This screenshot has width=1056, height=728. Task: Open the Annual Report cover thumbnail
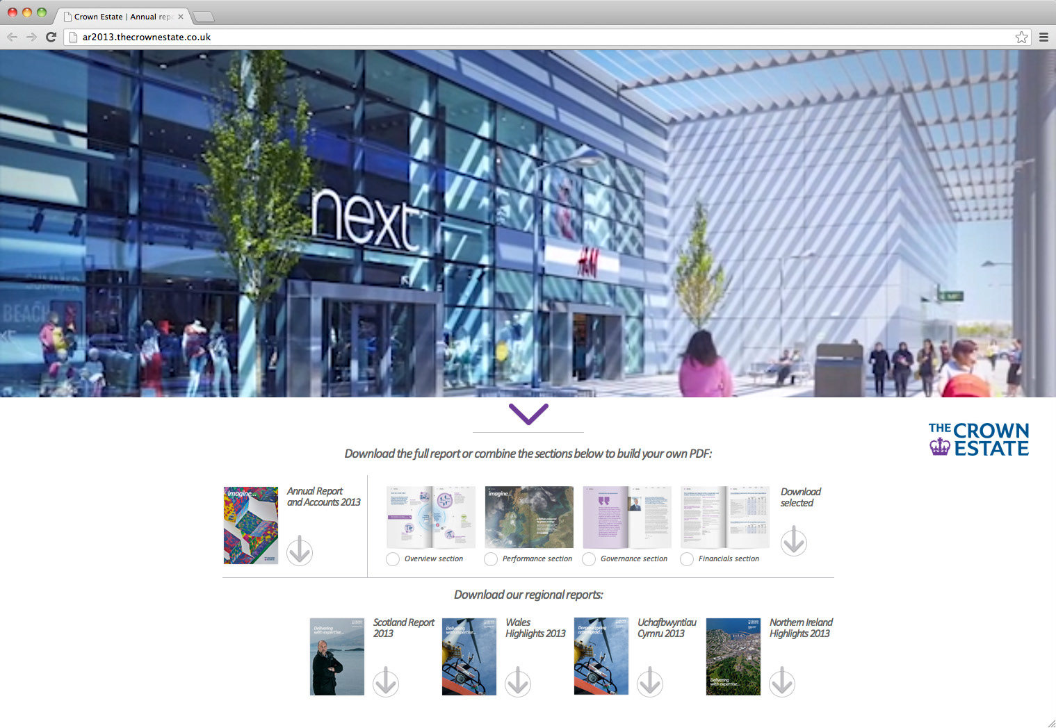251,525
